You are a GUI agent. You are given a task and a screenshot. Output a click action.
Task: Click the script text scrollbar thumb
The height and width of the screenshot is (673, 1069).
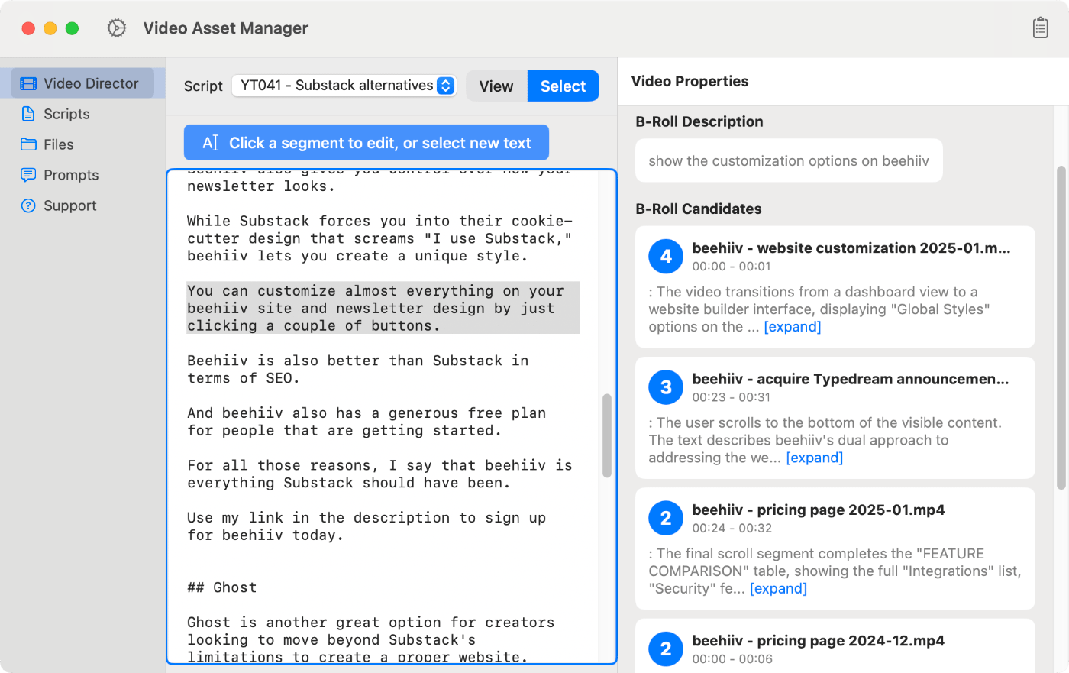point(607,435)
